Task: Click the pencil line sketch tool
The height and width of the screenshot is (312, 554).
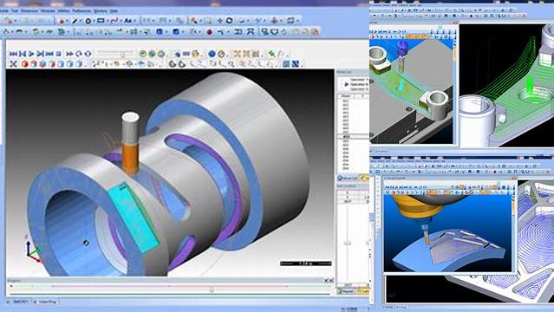Action: [x=75, y=21]
